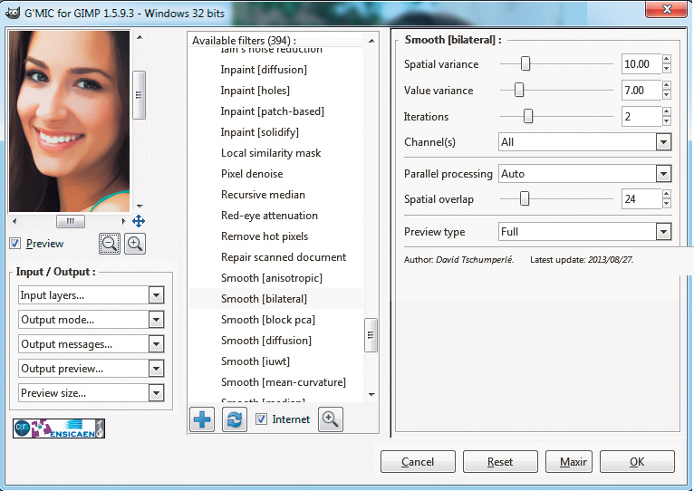Select the Smooth [anisotropic] filter
Image resolution: width=694 pixels, height=491 pixels.
[x=271, y=278]
